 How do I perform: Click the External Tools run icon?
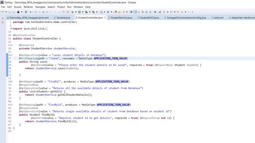click(x=93, y=12)
